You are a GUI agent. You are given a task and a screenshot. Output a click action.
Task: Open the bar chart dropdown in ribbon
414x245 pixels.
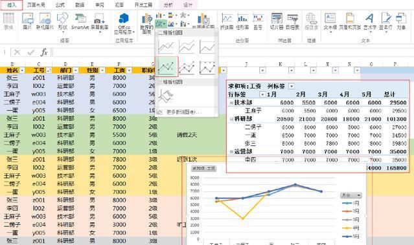click(x=173, y=16)
